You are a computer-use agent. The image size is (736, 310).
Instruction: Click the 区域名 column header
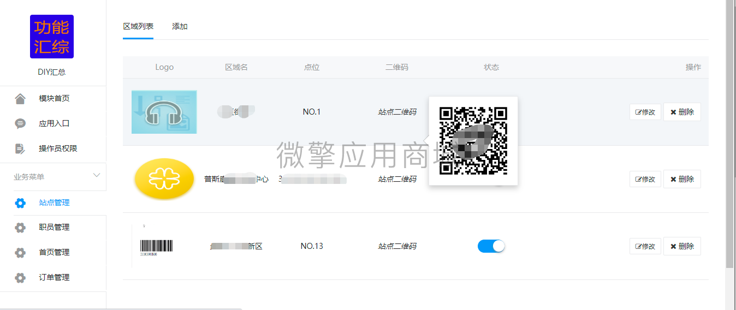236,67
